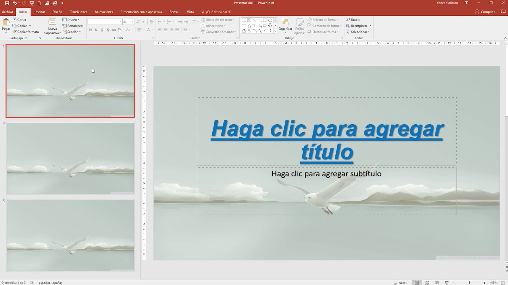
Task: Toggle underline formatting (S)
Action: point(102,30)
